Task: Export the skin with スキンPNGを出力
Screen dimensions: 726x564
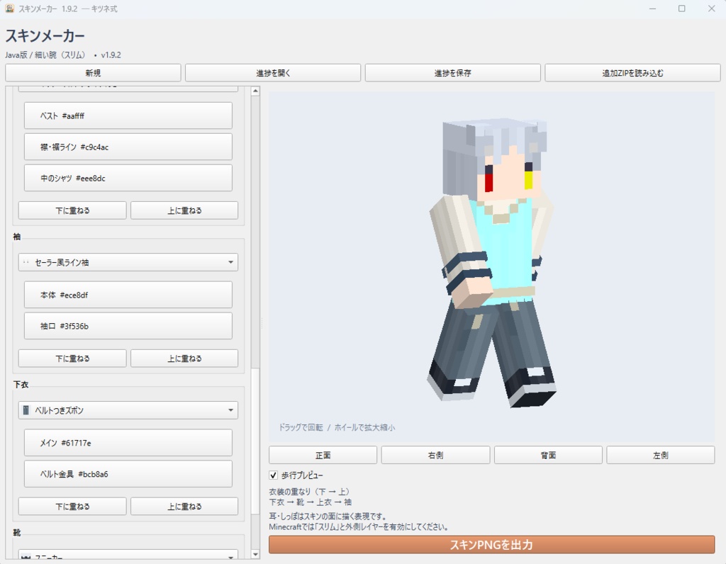Action: (x=492, y=545)
